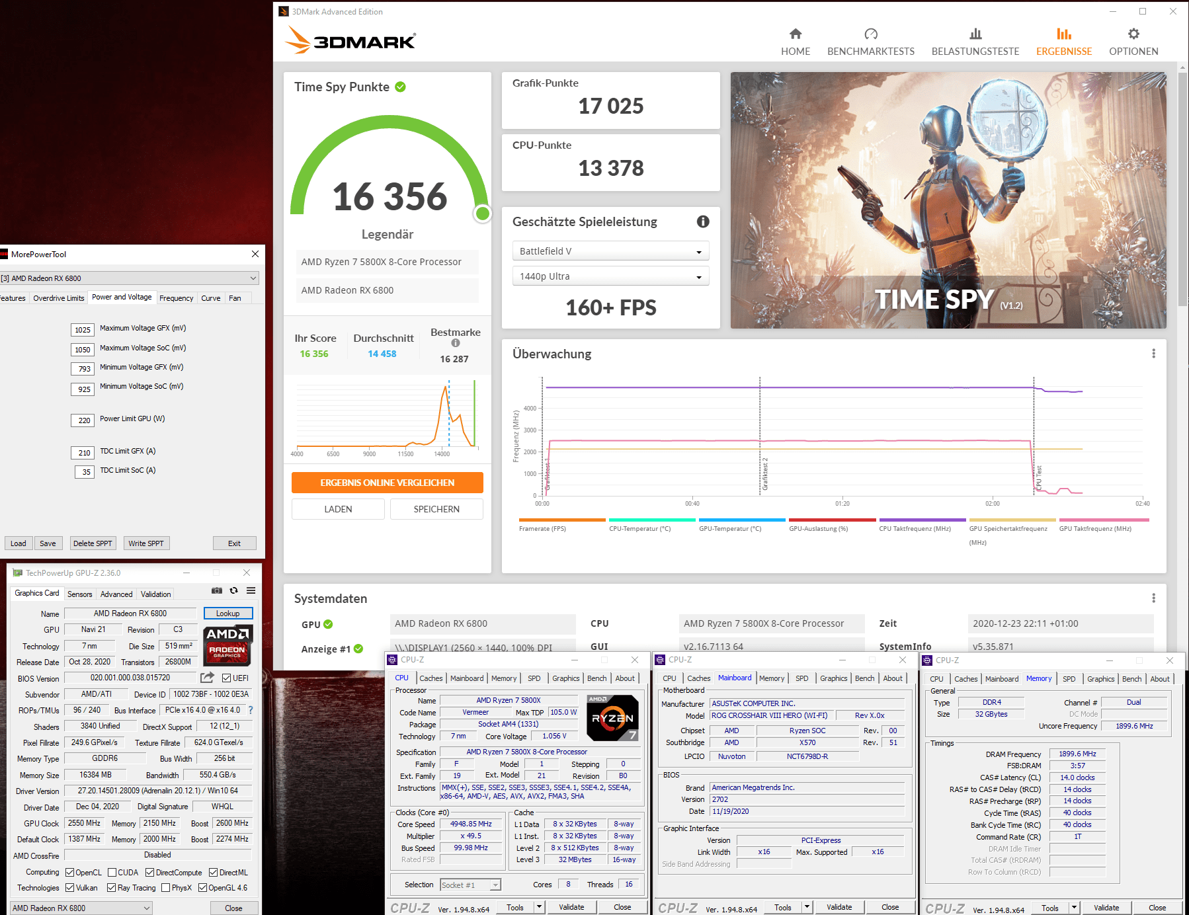Open OPTIONEN gear icon
Image resolution: width=1189 pixels, height=915 pixels.
(1133, 34)
